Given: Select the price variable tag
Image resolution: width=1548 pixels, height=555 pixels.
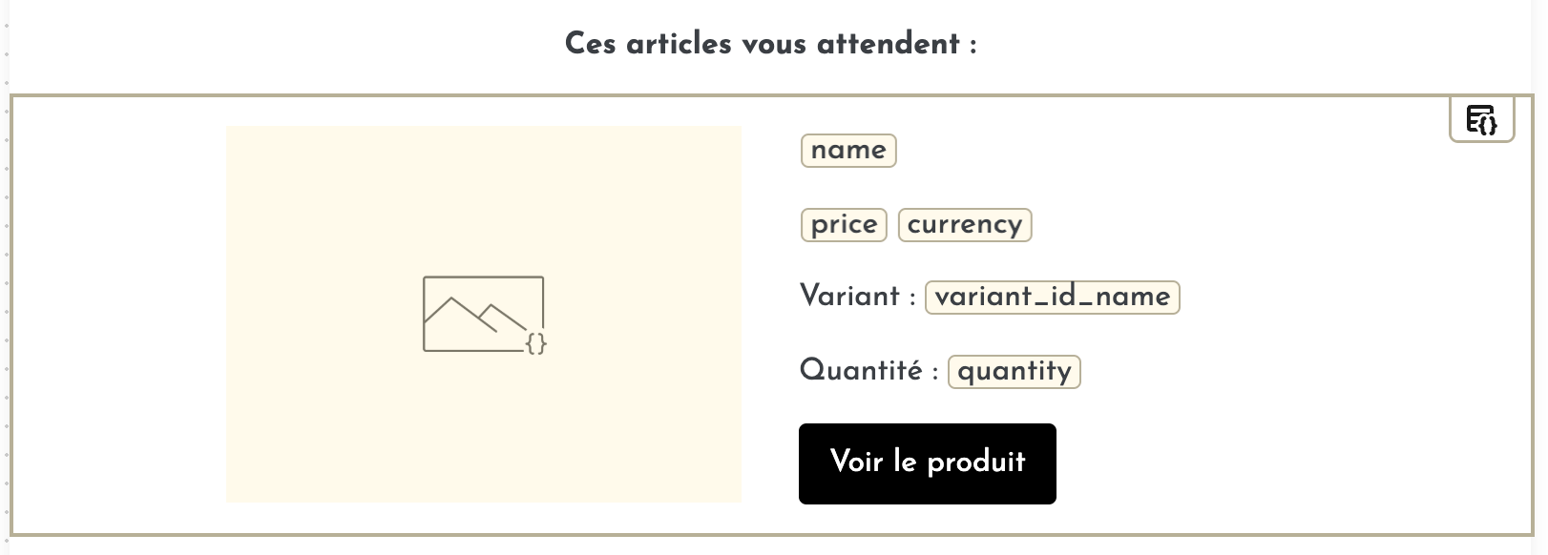Looking at the screenshot, I should [844, 225].
